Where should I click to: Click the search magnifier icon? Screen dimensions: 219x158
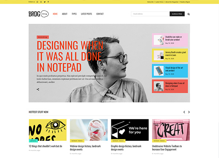point(189,14)
